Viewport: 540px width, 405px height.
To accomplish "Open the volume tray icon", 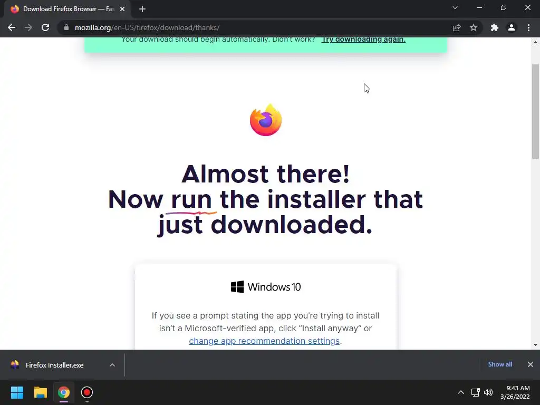I will click(x=488, y=392).
